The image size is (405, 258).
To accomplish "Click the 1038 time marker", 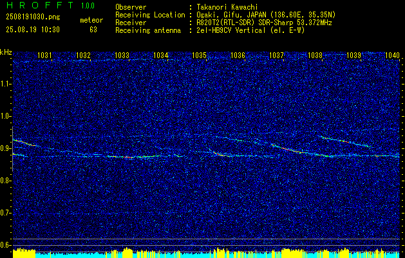I will (315, 55).
